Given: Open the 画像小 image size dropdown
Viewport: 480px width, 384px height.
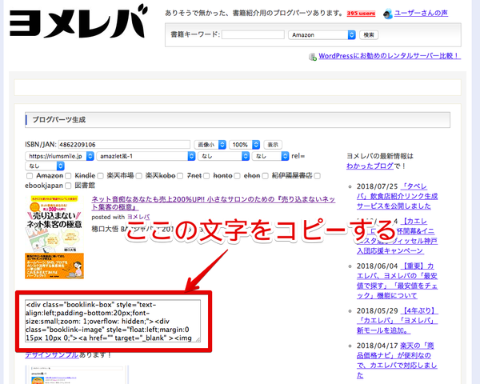Looking at the screenshot, I should point(210,145).
